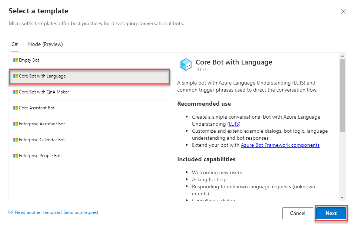354x228 pixels.
Task: Select the Enterprise Calendar Bot template
Action: coord(90,140)
